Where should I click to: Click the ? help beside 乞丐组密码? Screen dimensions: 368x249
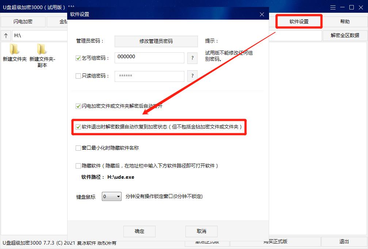tap(192, 58)
